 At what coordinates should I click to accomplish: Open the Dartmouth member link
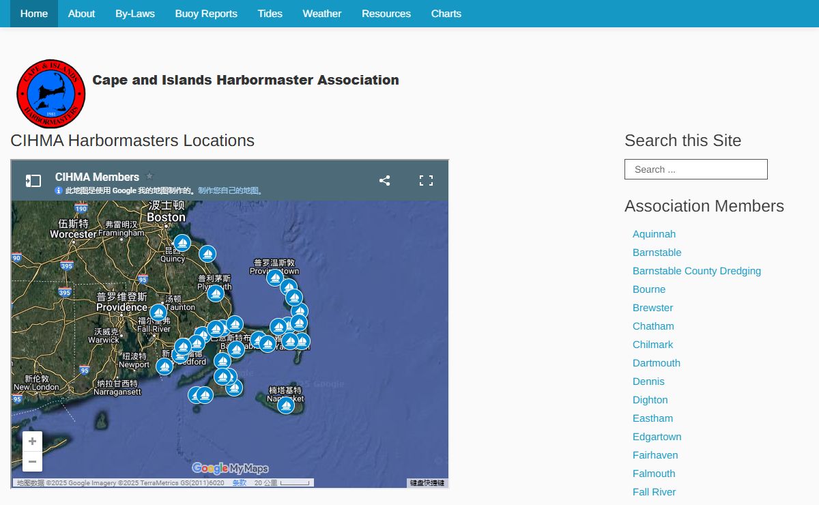pos(657,363)
